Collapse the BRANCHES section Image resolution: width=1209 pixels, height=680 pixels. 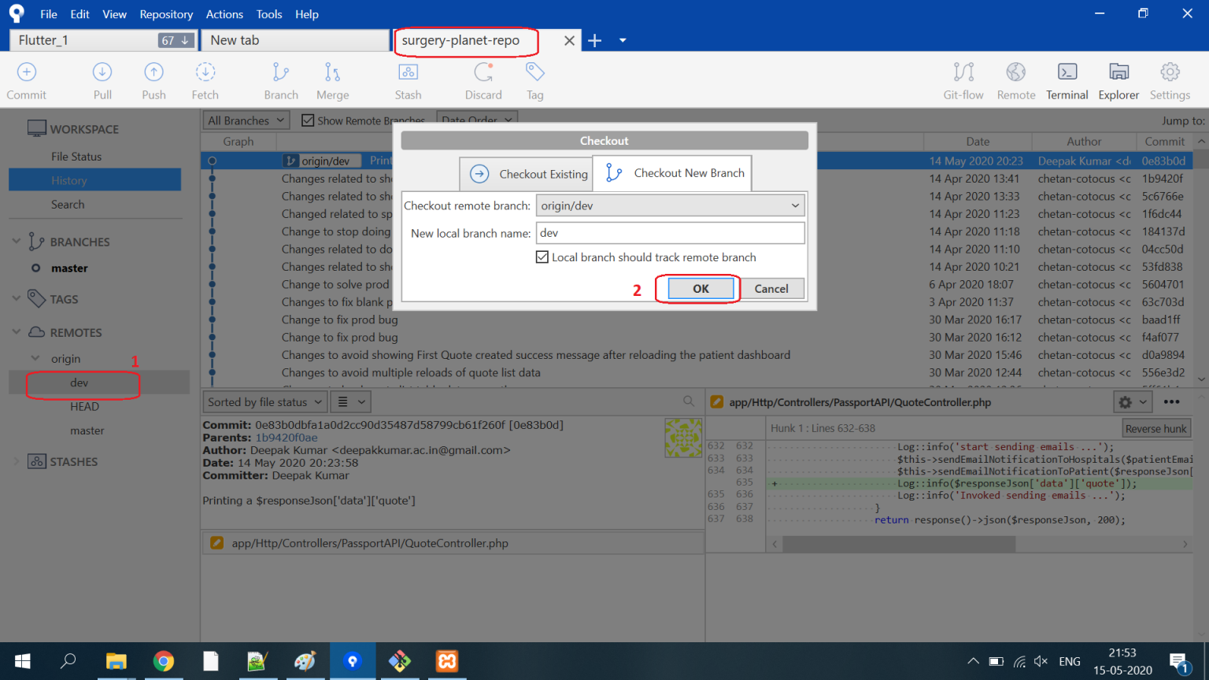(x=17, y=242)
